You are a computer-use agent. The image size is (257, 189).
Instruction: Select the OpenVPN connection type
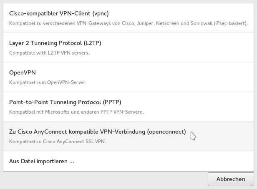tap(23, 72)
